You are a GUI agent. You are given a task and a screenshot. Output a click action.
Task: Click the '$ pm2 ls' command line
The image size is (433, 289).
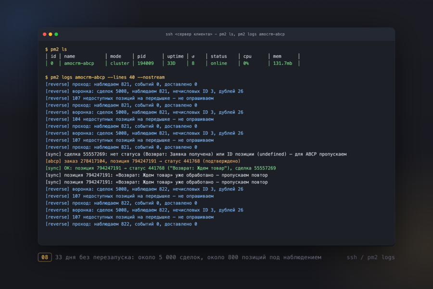(x=56, y=49)
